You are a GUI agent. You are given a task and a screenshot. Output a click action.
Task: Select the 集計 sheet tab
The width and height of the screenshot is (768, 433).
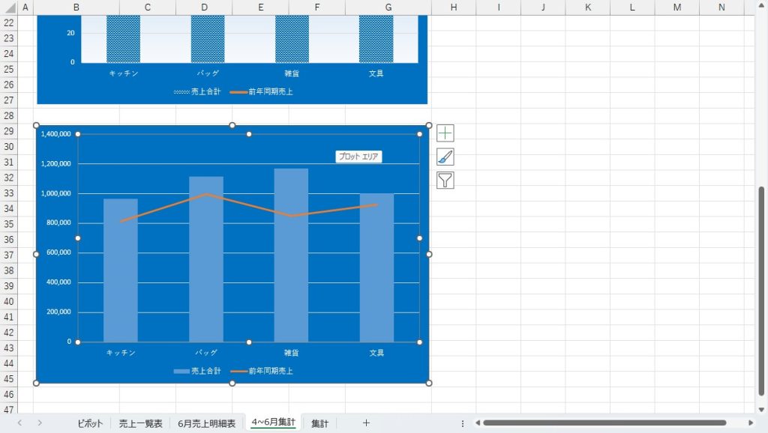[x=319, y=423]
